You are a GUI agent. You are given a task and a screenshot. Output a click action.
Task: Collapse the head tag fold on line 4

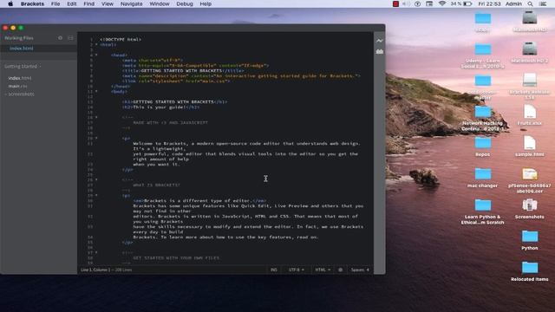96,55
